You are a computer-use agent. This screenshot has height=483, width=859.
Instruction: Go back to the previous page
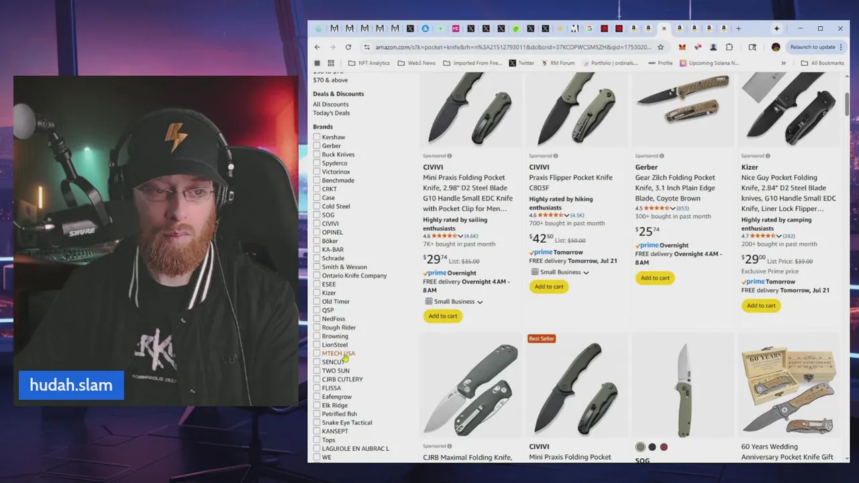[x=317, y=47]
